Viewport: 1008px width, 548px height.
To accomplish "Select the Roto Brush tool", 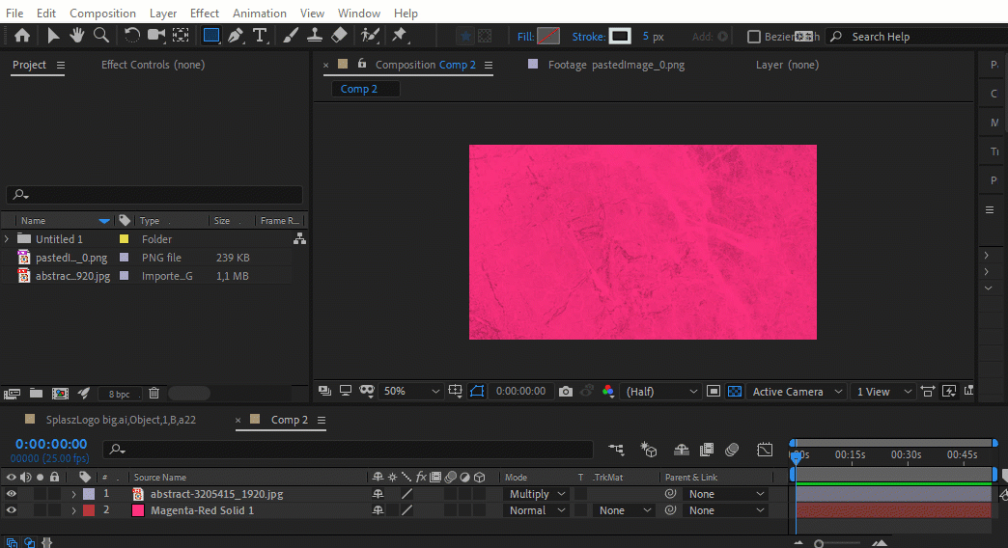I will coord(370,36).
